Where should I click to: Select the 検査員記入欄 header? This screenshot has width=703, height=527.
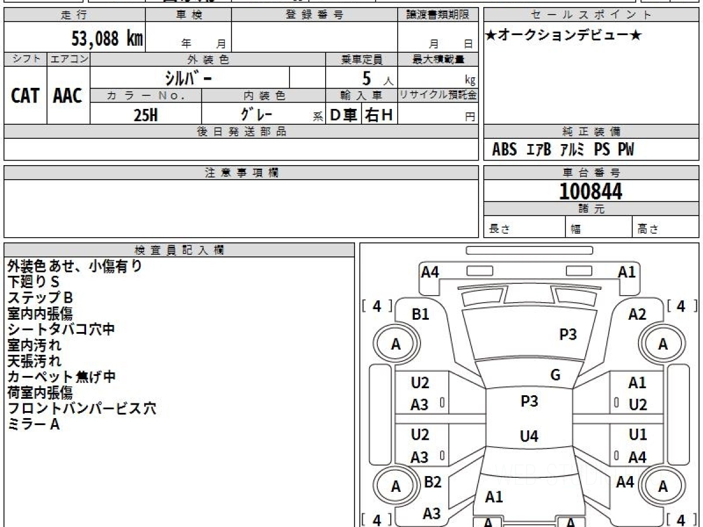[x=179, y=249]
